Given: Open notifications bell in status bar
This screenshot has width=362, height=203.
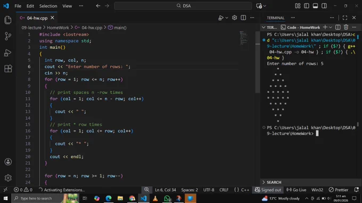Looking at the screenshot, I should 356,190.
